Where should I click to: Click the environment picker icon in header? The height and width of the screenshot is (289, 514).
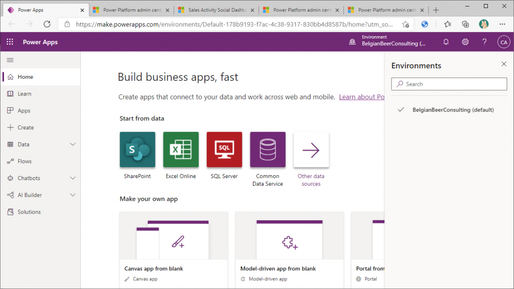point(352,42)
